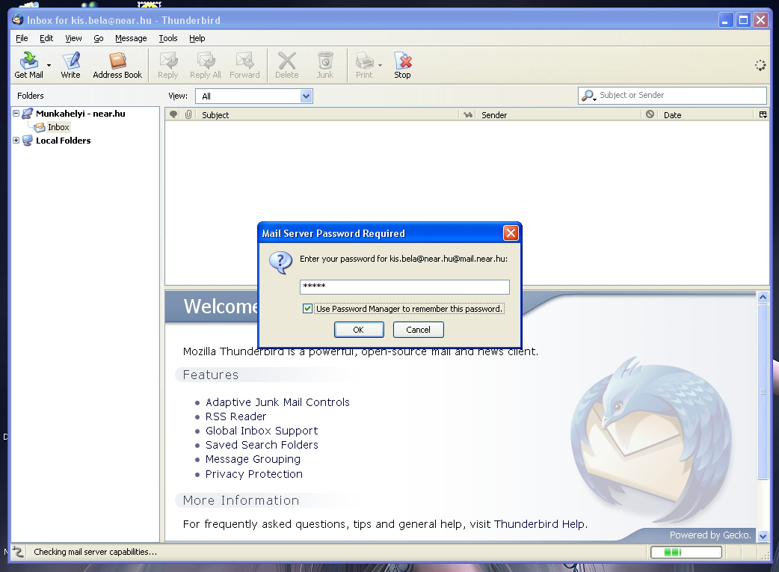Click the Delete toolbar icon
This screenshot has height=572, width=779.
[x=286, y=64]
